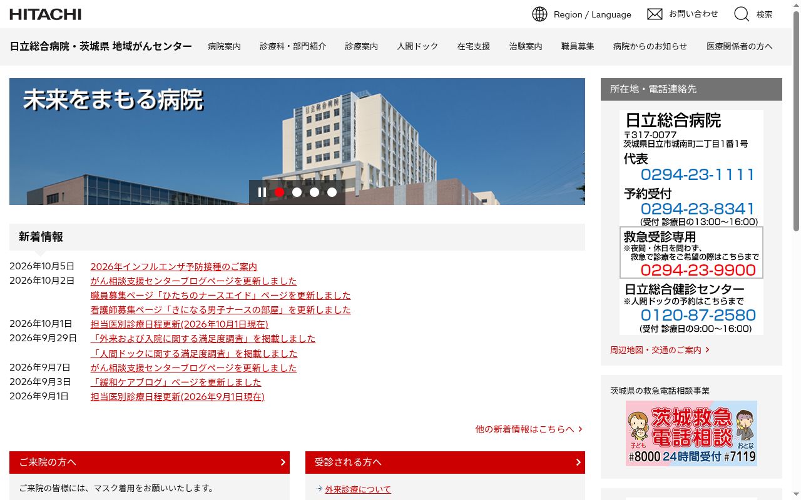This screenshot has width=801, height=500.
Task: Click the HITACHI logo
Action: [x=45, y=14]
